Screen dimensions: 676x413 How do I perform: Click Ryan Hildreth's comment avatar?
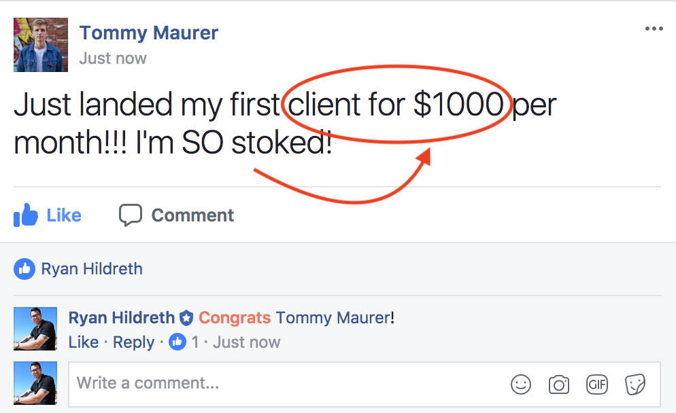(35, 329)
